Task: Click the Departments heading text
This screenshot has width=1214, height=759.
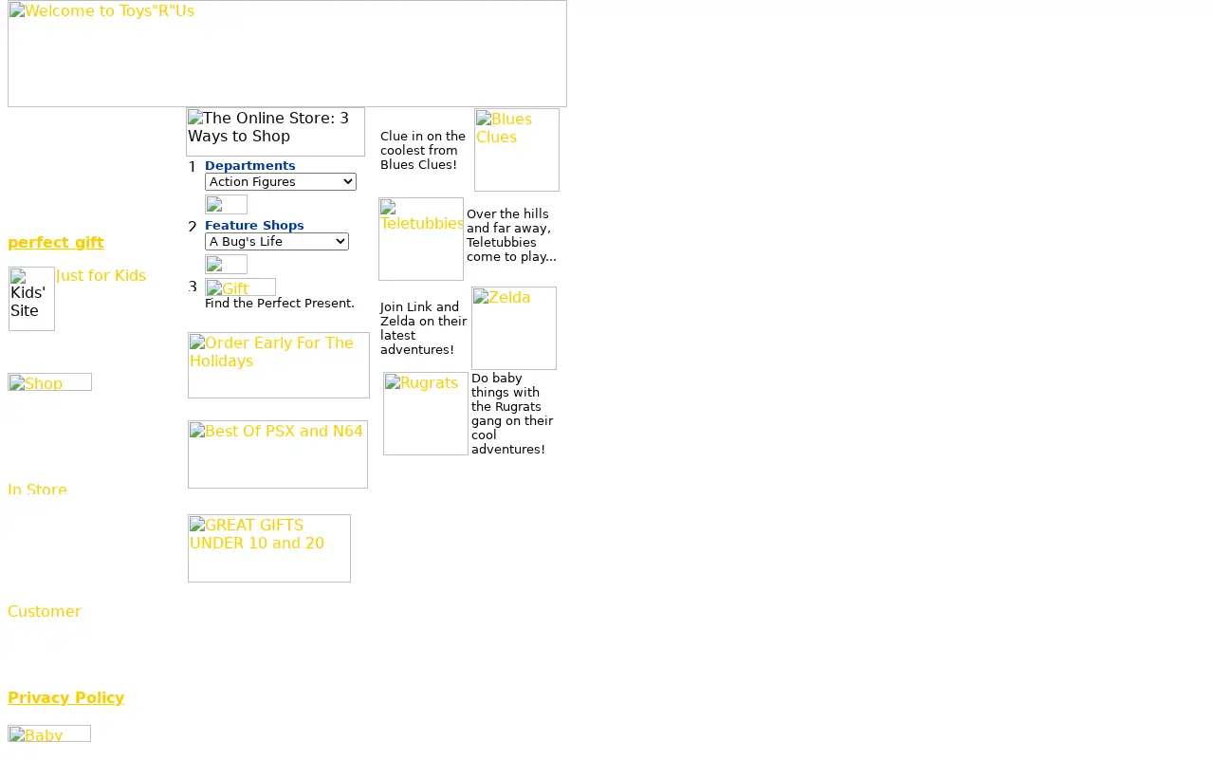Action: (x=250, y=165)
